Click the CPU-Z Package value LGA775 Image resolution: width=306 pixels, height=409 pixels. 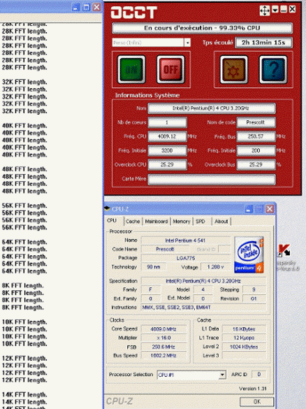[186, 258]
